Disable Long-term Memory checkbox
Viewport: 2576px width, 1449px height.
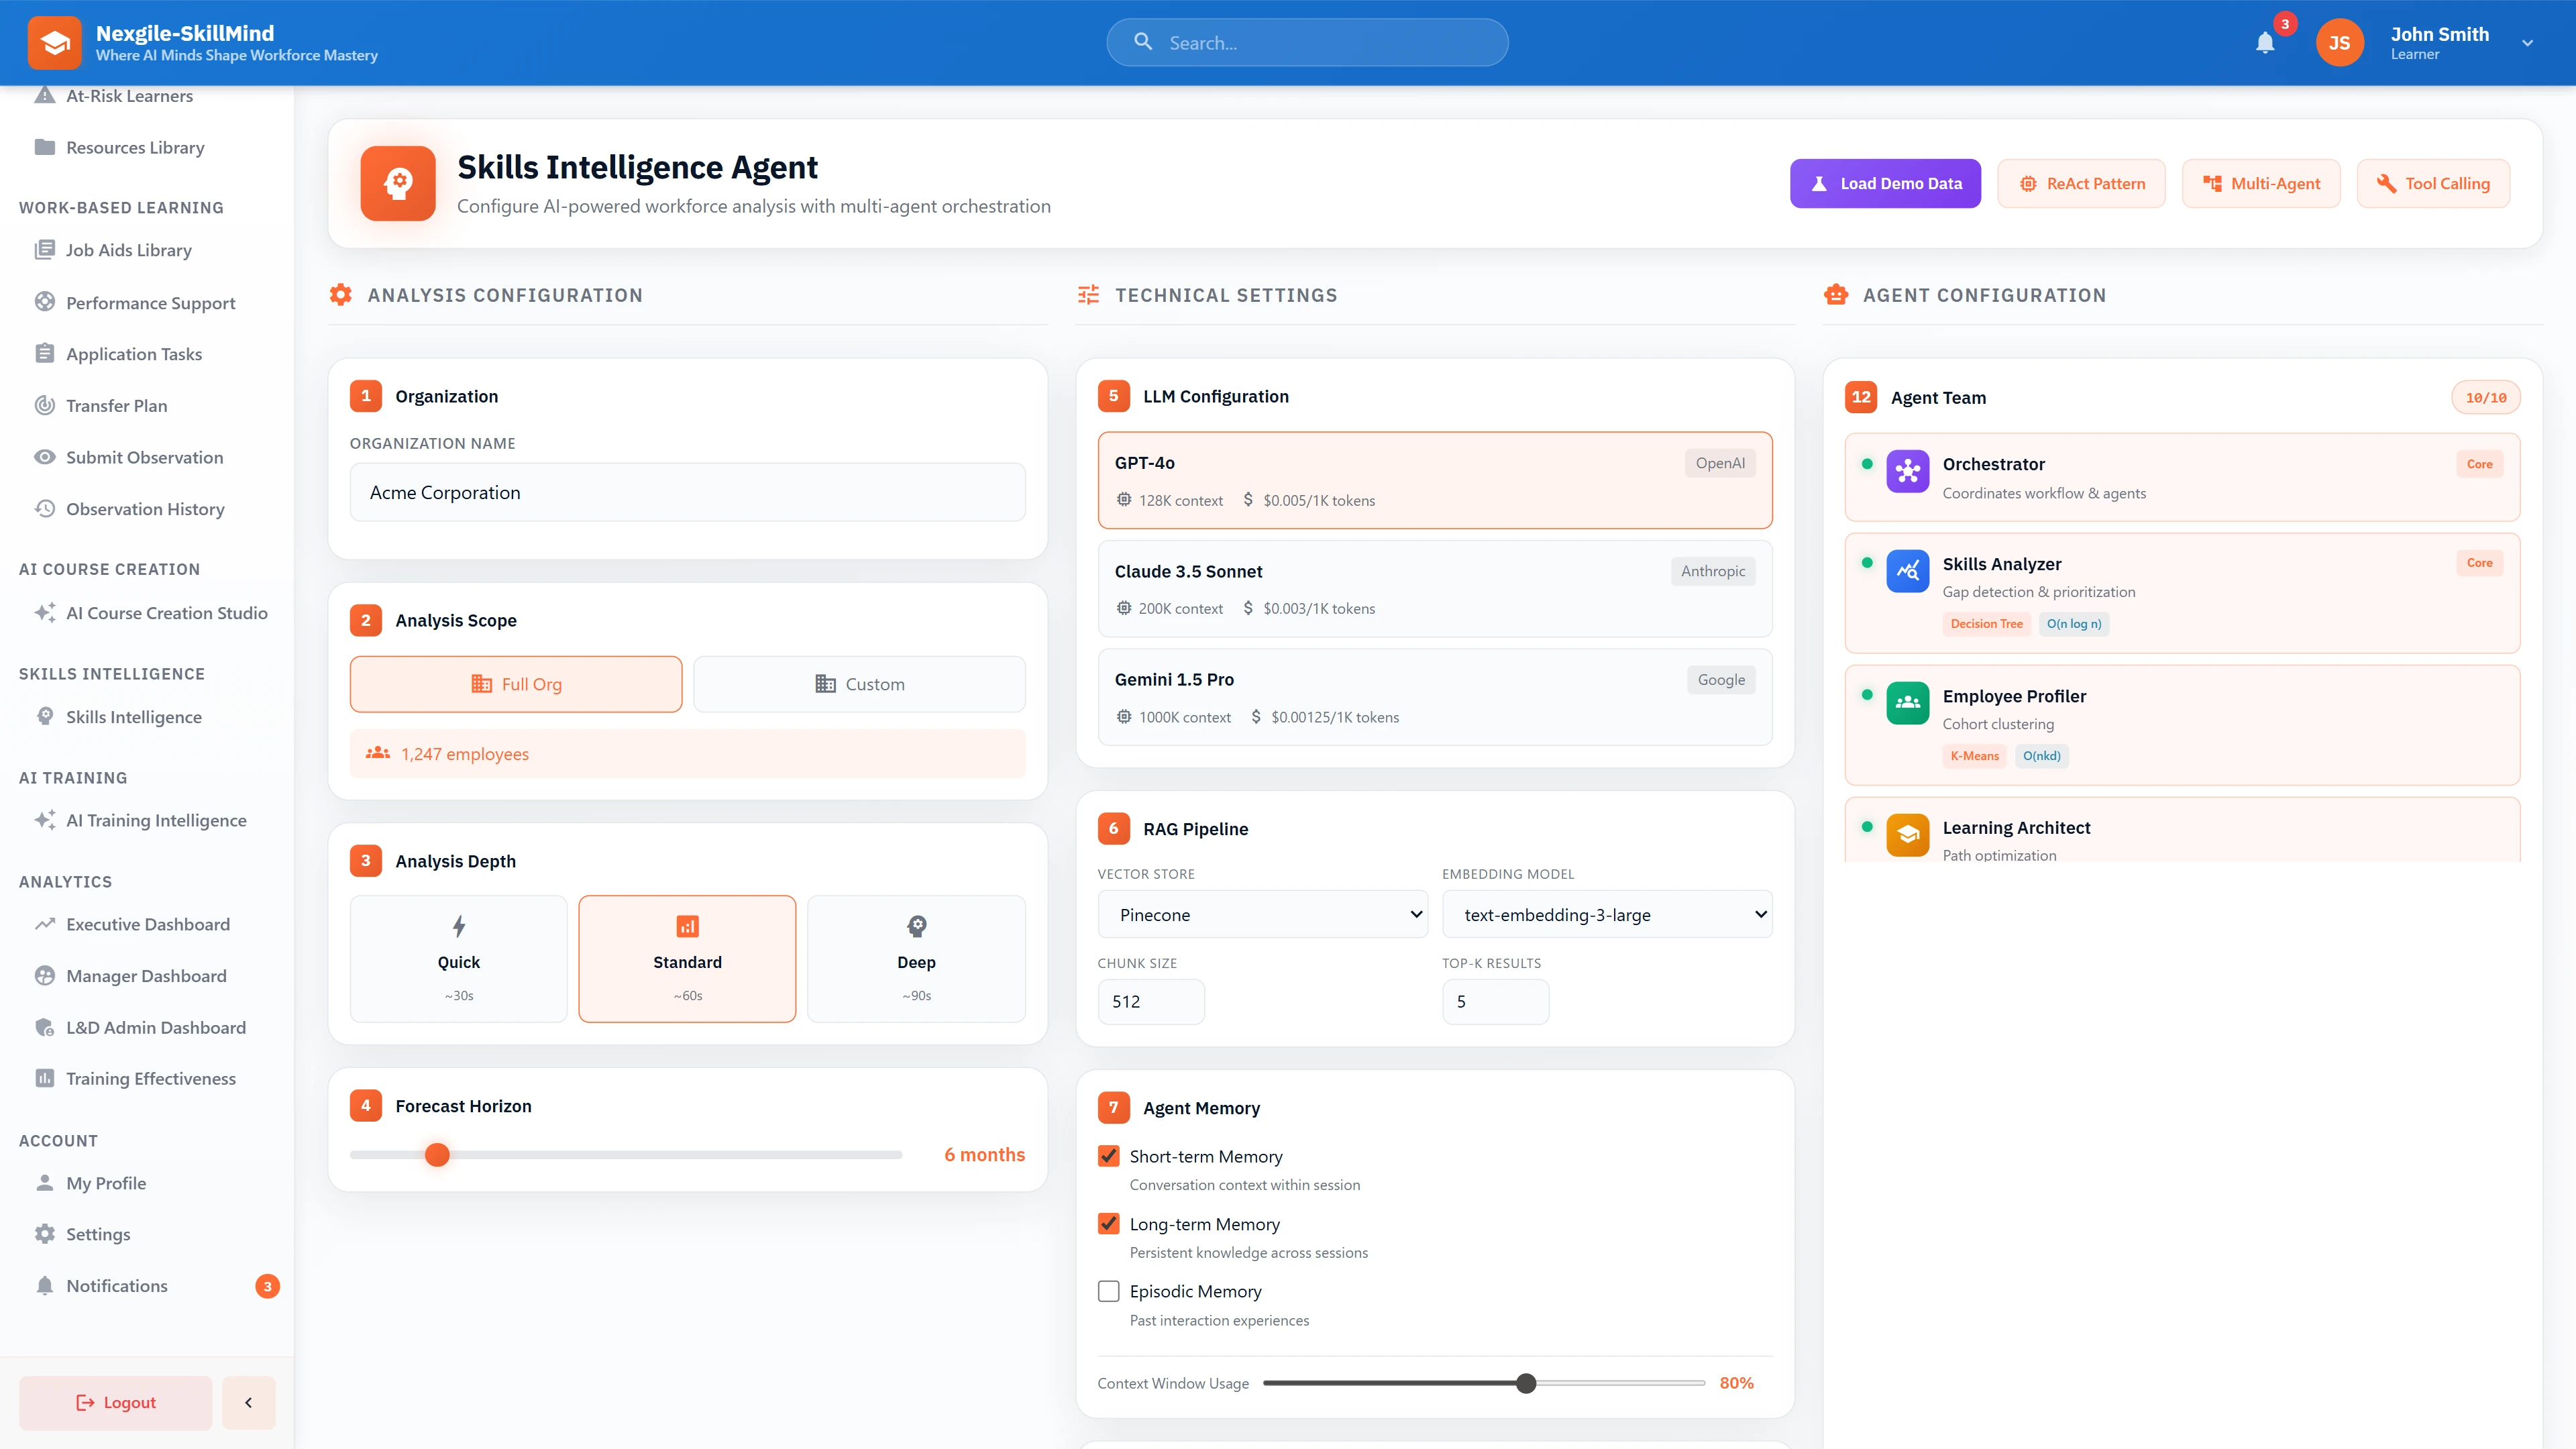pyautogui.click(x=1108, y=1222)
